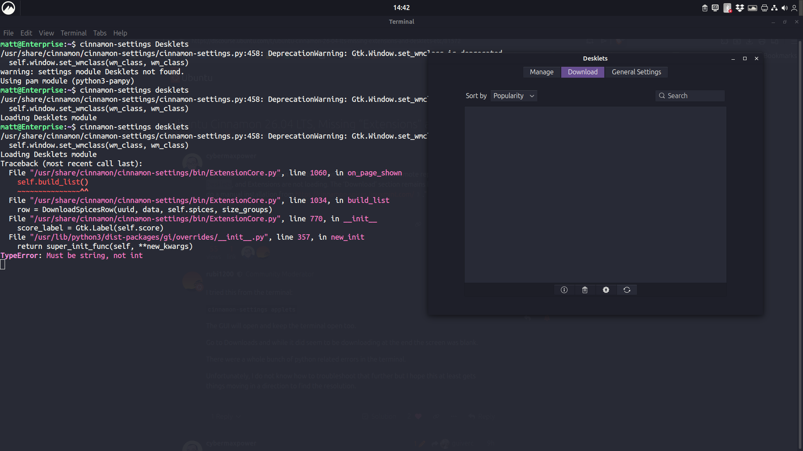
Task: Open the printers applet
Action: point(765,8)
